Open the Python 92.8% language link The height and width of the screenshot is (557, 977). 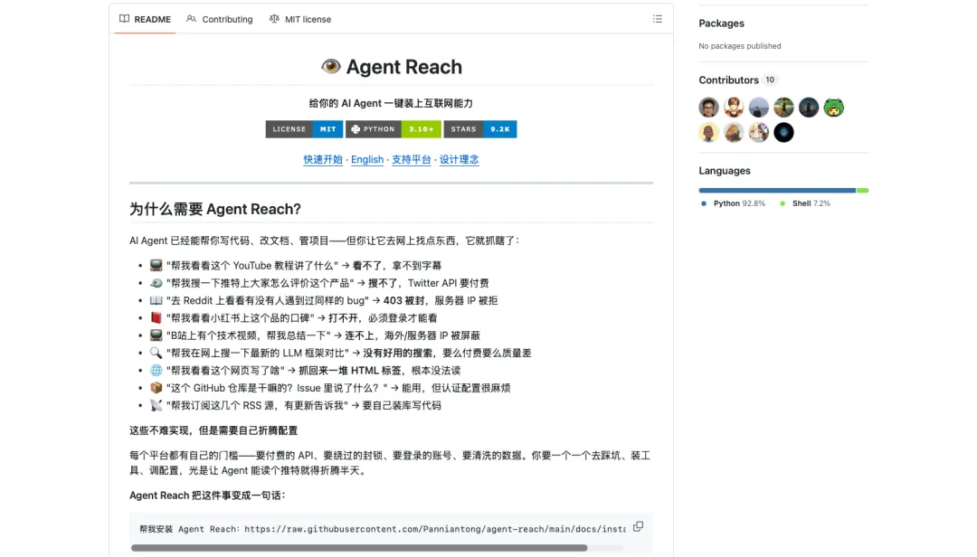[734, 203]
